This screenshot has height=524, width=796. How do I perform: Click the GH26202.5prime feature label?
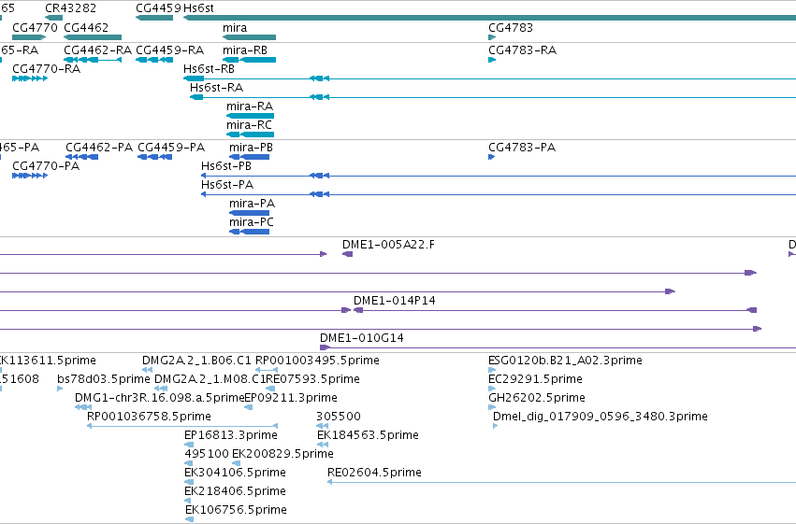[x=537, y=398]
